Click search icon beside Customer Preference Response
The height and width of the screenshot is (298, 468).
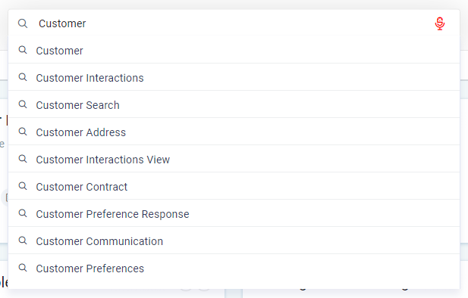23,213
